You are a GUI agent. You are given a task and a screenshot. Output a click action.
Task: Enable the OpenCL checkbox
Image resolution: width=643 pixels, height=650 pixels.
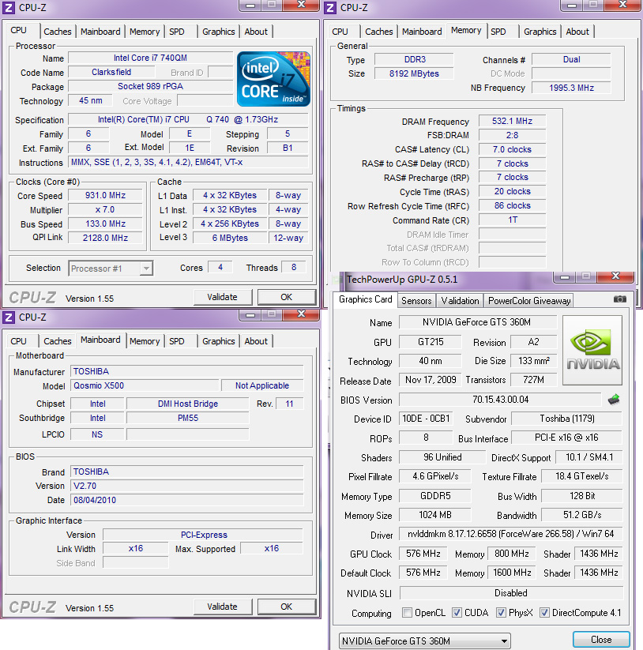click(408, 612)
